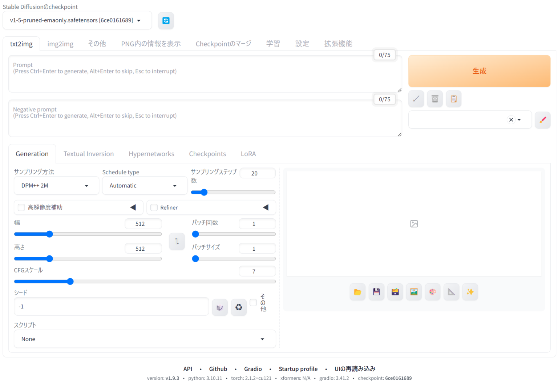Screen dimensions: 558x392
Task: Click the 生成 generate button
Action: click(479, 71)
